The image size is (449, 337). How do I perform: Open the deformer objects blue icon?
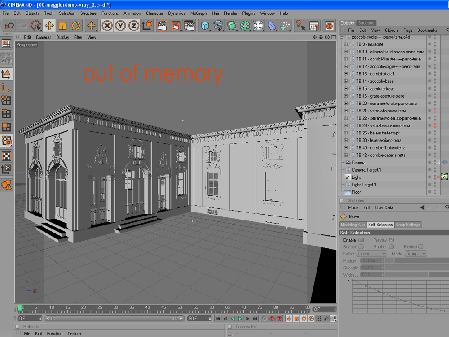point(272,26)
